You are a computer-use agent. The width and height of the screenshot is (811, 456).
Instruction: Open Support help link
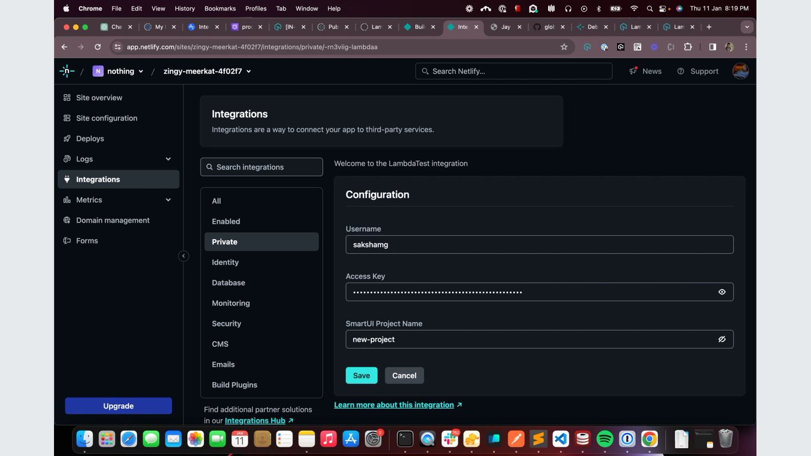[698, 71]
